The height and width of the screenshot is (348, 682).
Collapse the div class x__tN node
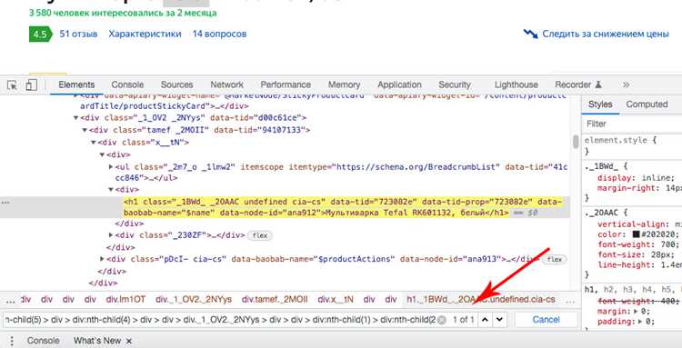(93, 143)
